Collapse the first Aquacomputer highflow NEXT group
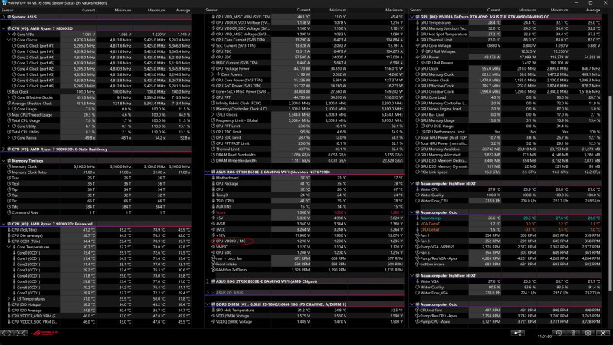613x345 pixels. (x=412, y=184)
